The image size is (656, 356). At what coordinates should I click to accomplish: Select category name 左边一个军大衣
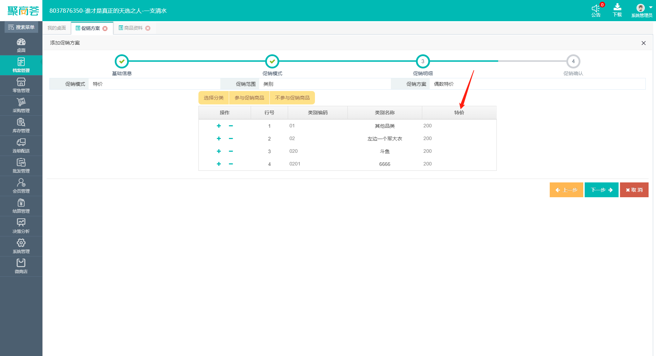tap(385, 139)
